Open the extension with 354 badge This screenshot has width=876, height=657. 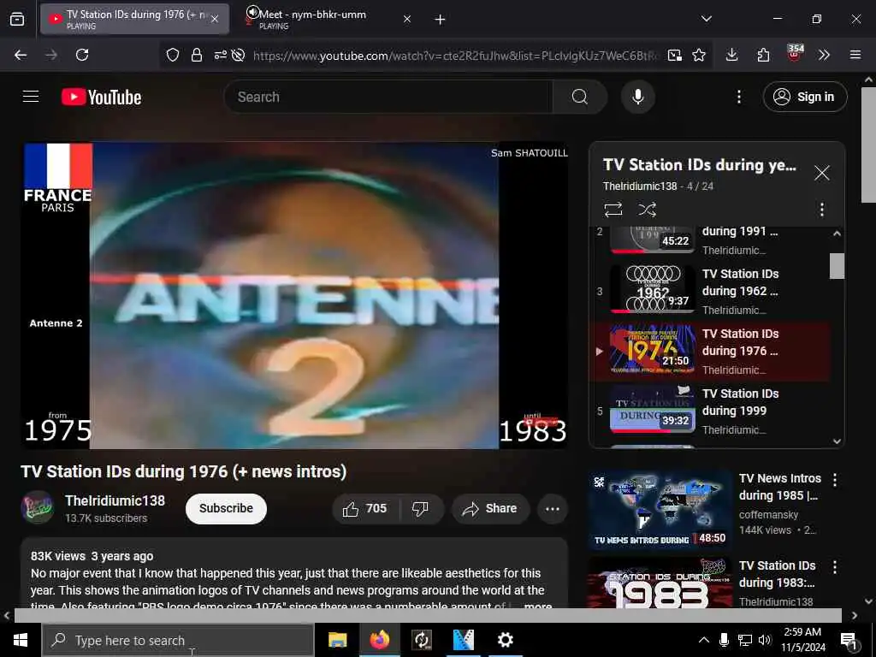795,54
